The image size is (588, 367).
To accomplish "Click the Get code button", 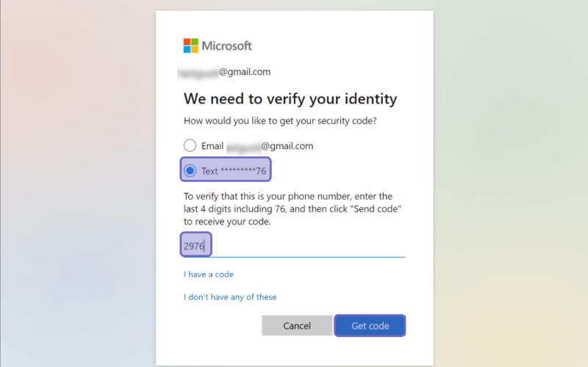I will 370,325.
